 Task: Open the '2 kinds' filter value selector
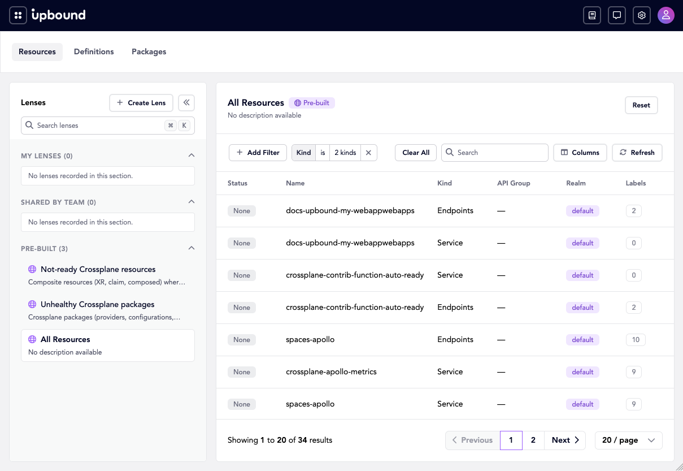[x=345, y=153]
